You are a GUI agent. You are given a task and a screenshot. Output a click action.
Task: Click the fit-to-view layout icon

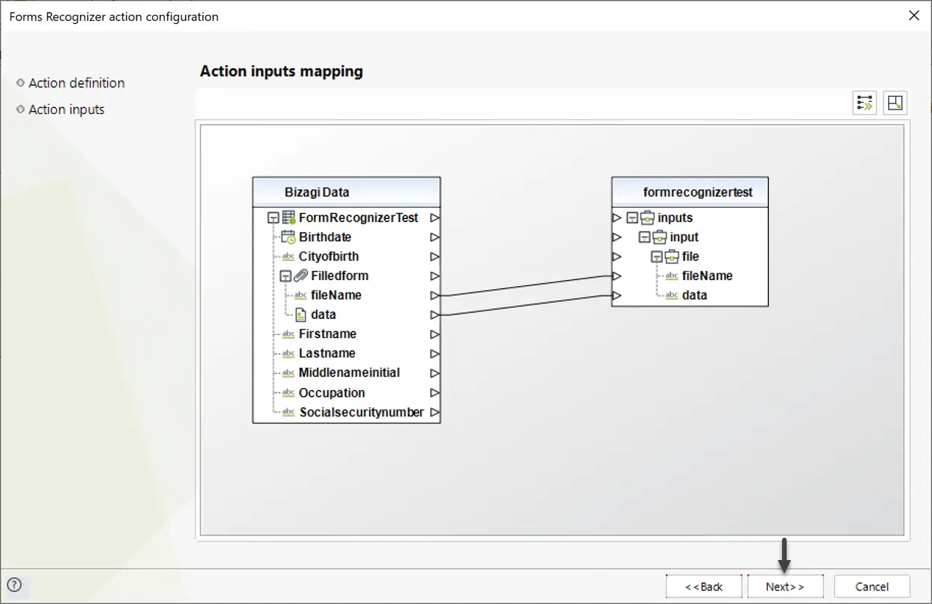[895, 103]
